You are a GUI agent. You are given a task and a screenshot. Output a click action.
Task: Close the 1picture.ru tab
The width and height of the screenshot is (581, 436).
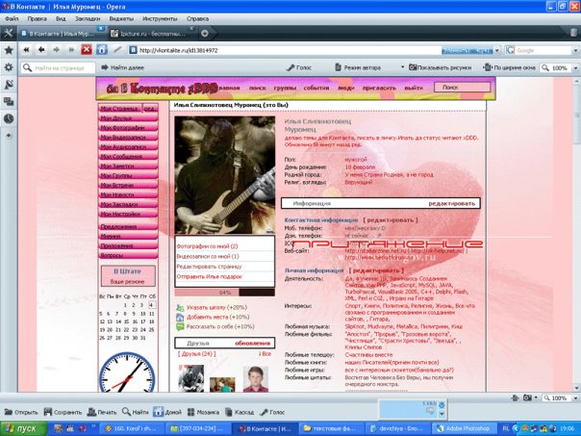(191, 29)
